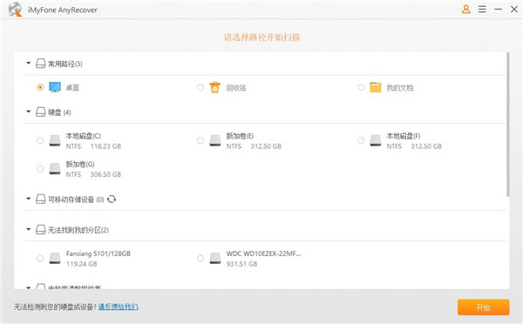Collapse the 可移动存储设备 (0) section arrow
523x324 pixels.
(x=29, y=199)
